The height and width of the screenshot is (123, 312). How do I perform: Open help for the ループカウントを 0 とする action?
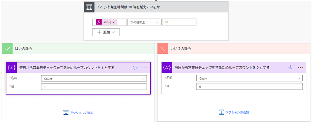click(290, 68)
